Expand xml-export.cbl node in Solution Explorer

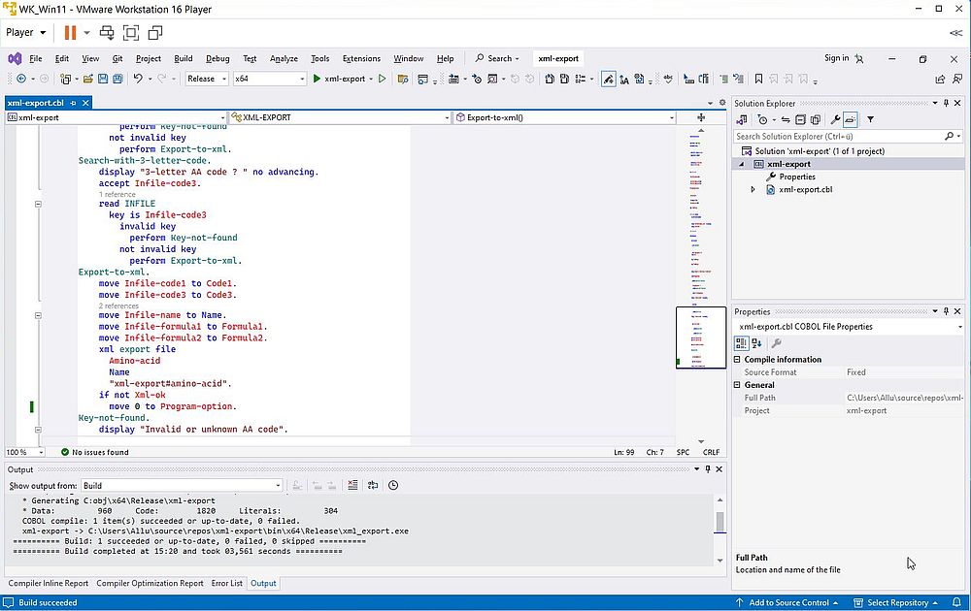pos(753,190)
